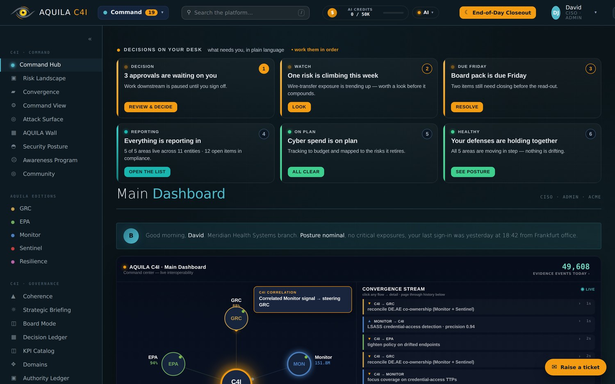Image resolution: width=615 pixels, height=384 pixels.
Task: Click the KPI Catalog icon
Action: [14, 351]
